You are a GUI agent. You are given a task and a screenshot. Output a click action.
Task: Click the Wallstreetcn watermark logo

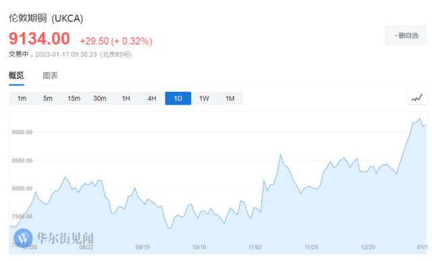[x=54, y=238]
